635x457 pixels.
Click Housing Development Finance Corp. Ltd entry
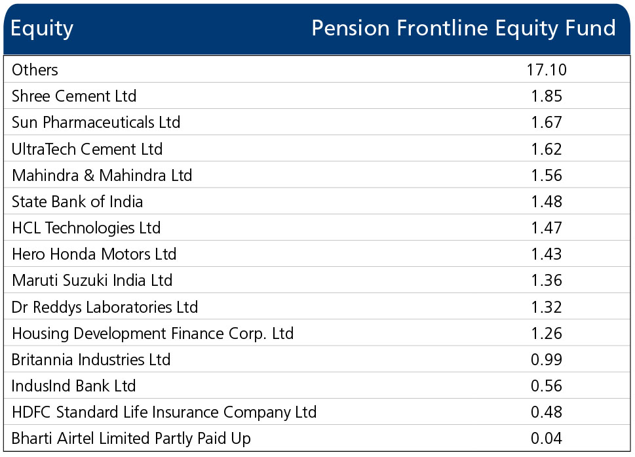coord(153,334)
